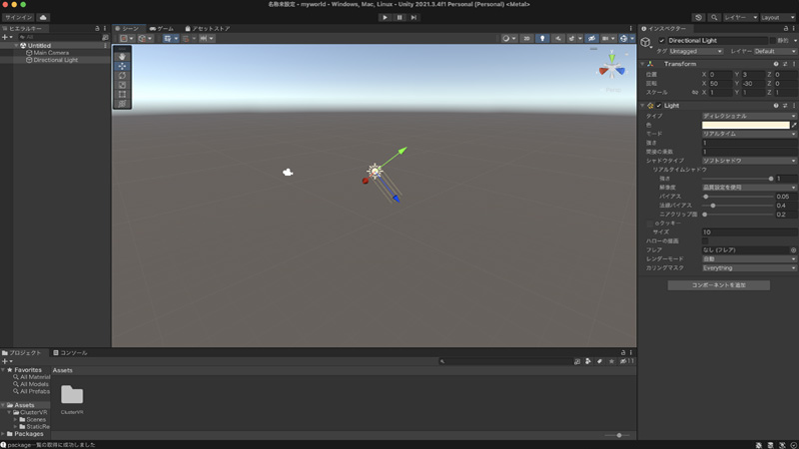799x449 pixels.
Task: Switch to the コンソール tab
Action: tap(70, 353)
